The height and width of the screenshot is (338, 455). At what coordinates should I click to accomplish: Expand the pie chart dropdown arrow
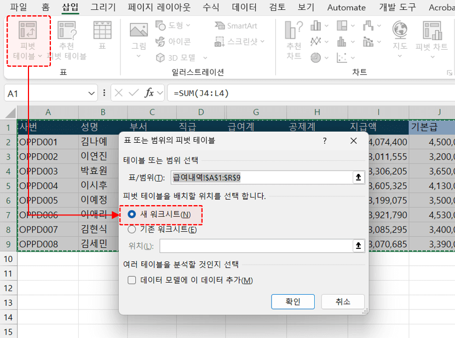pos(326,58)
